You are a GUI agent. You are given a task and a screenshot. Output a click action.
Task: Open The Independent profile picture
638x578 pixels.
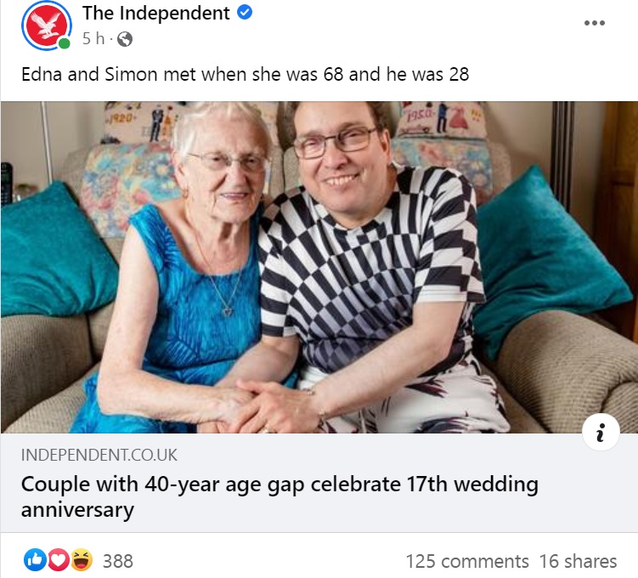47,25
